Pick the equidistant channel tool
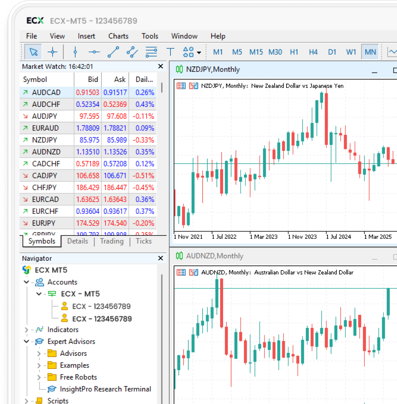This screenshot has height=404, width=397. [x=132, y=52]
